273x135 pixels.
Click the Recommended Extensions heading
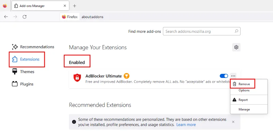tap(100, 105)
